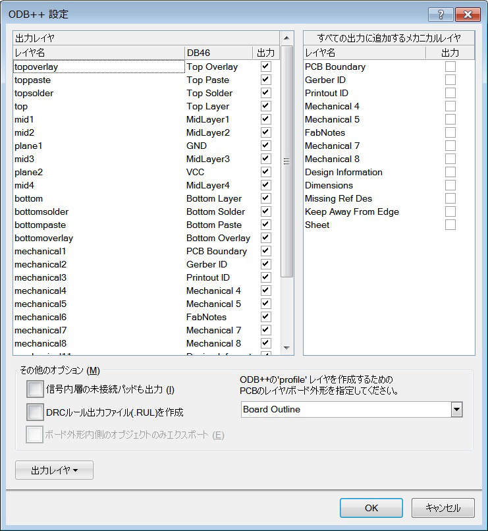
Task: Enable Gerber ID in mechanical layers list
Action: click(x=450, y=80)
